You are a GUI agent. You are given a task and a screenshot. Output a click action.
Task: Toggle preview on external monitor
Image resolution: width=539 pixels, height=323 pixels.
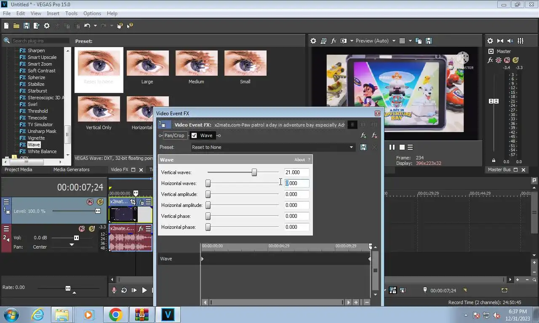tap(323, 41)
